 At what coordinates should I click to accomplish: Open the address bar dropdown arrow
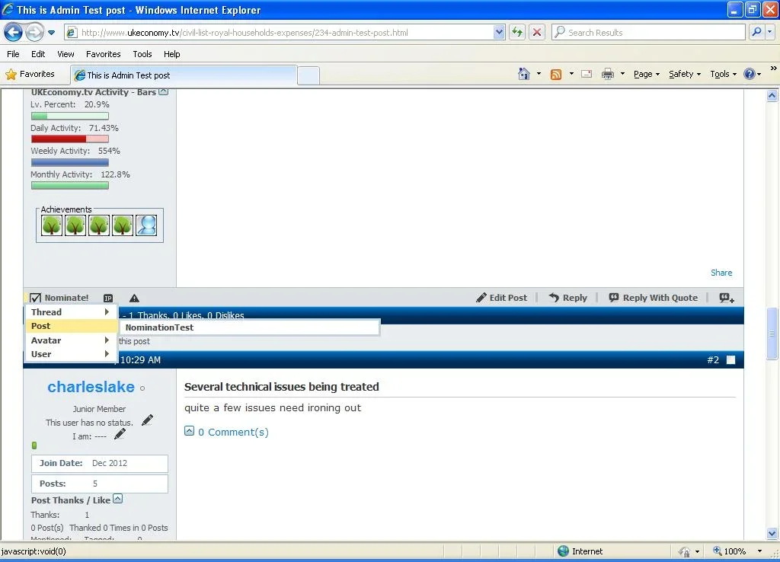click(x=499, y=32)
